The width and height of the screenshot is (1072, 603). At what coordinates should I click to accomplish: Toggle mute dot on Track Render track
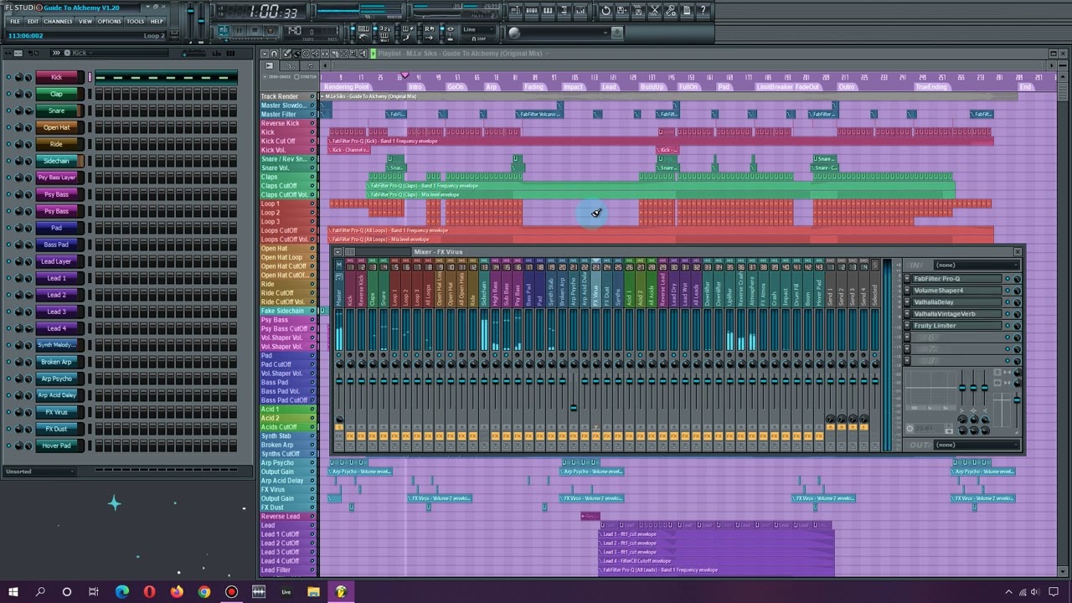click(312, 96)
